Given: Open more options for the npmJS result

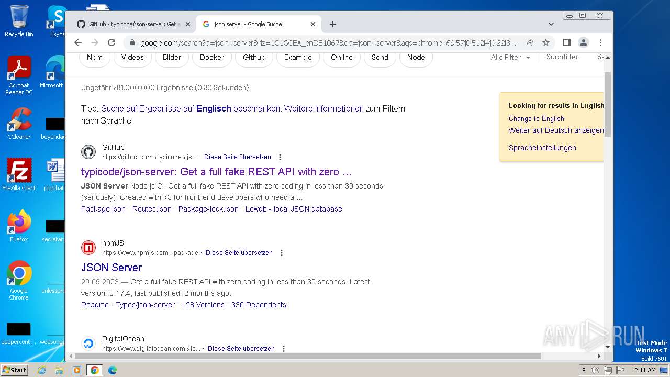Looking at the screenshot, I should pos(282,253).
